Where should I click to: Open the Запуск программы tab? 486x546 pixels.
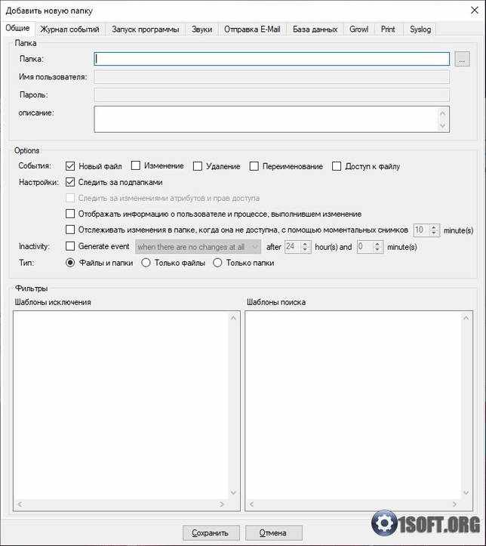pos(146,29)
